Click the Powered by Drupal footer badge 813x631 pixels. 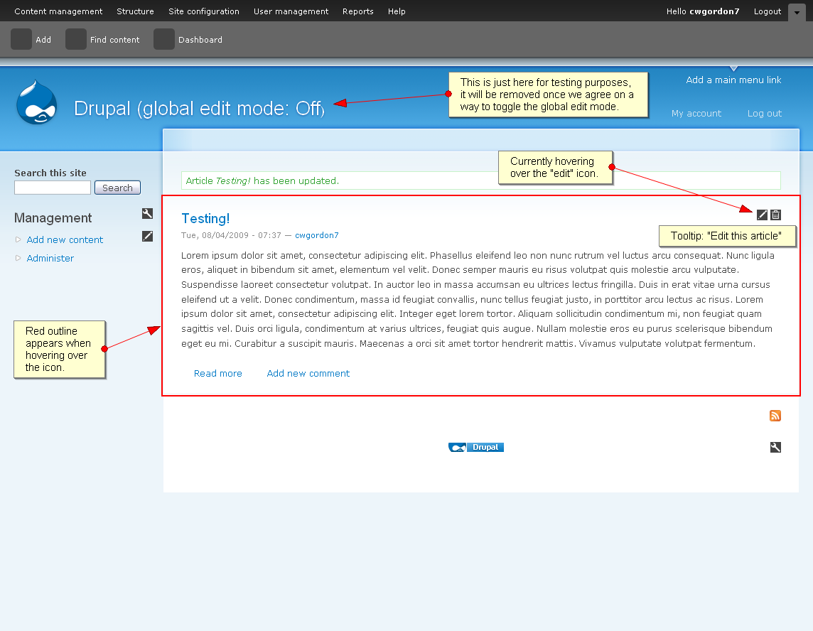click(476, 448)
